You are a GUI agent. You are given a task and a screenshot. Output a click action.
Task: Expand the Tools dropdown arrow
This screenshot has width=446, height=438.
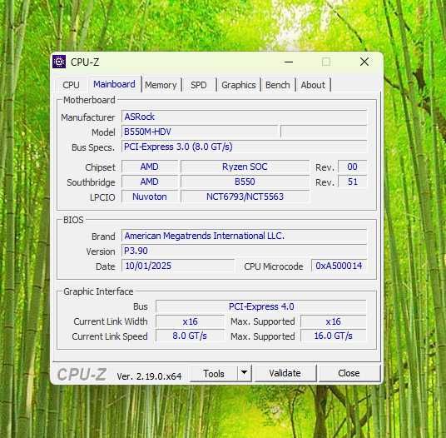pos(244,373)
